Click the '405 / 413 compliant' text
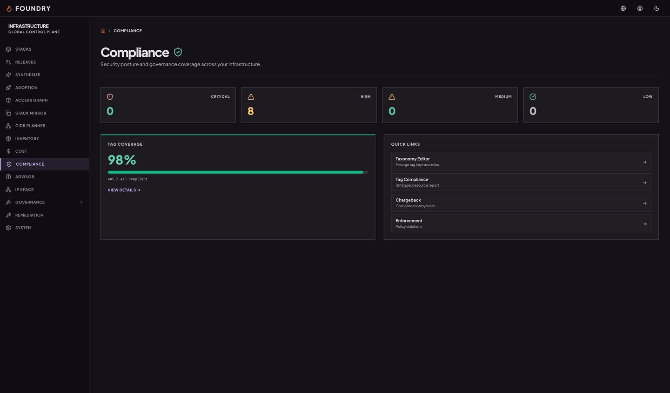Viewport: 670px width, 393px height. 127,179
